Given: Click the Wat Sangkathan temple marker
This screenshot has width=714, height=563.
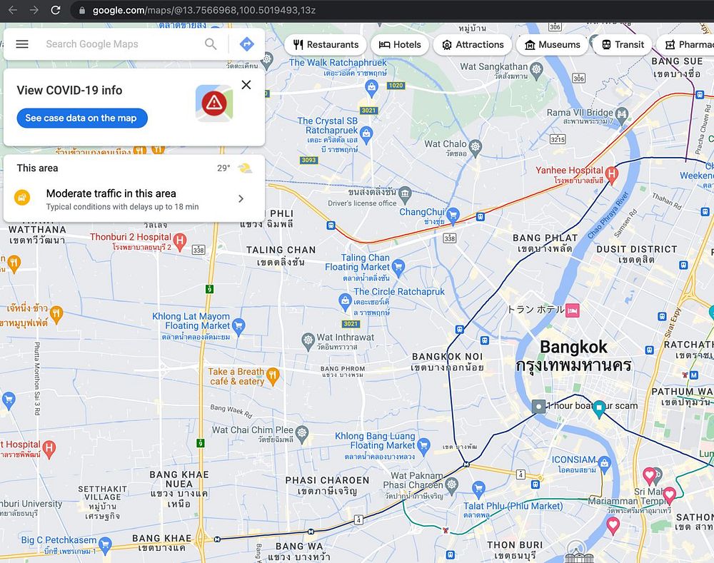Looking at the screenshot, I should [537, 70].
